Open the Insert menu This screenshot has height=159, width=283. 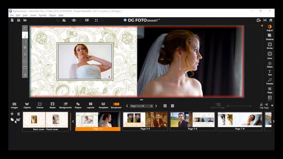coord(33,15)
